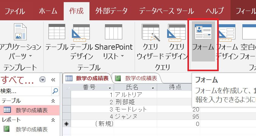Image resolution: width=256 pixels, height=136 pixels.
Task: Open the 氏名 column filter dropdown
Action: [153, 88]
